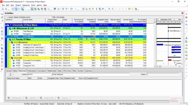Click the Zoom Out magnifier icon

pyautogui.click(x=113, y=9)
